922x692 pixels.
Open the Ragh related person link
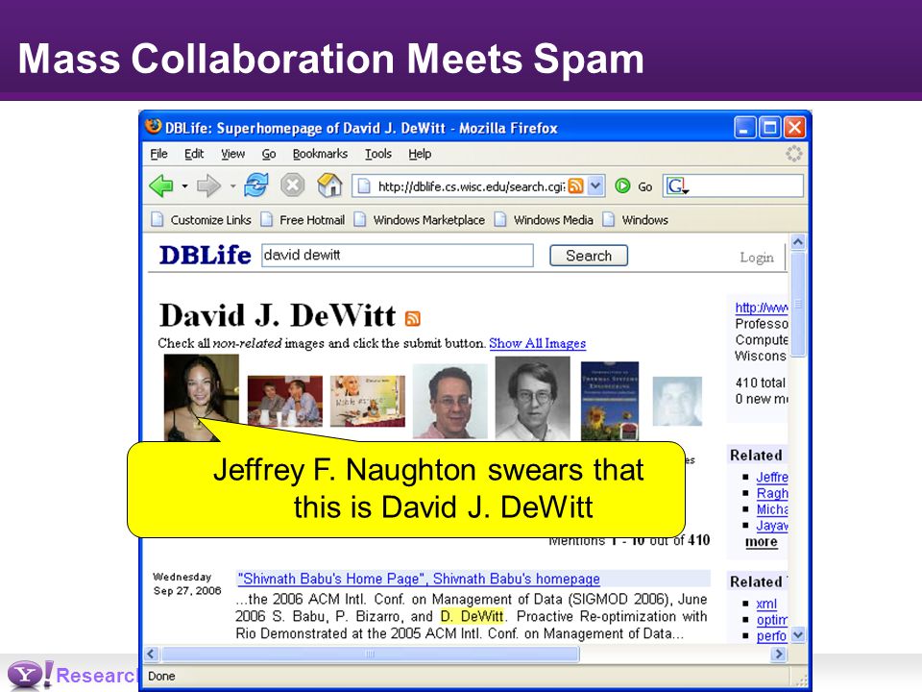[772, 493]
